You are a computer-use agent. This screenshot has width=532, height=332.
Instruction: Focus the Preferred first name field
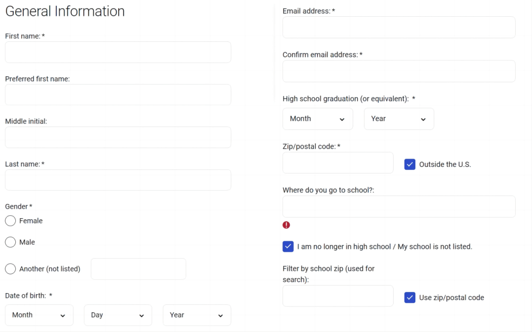(118, 95)
